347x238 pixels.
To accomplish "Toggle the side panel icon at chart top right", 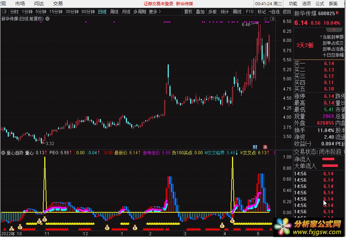I will (272, 19).
